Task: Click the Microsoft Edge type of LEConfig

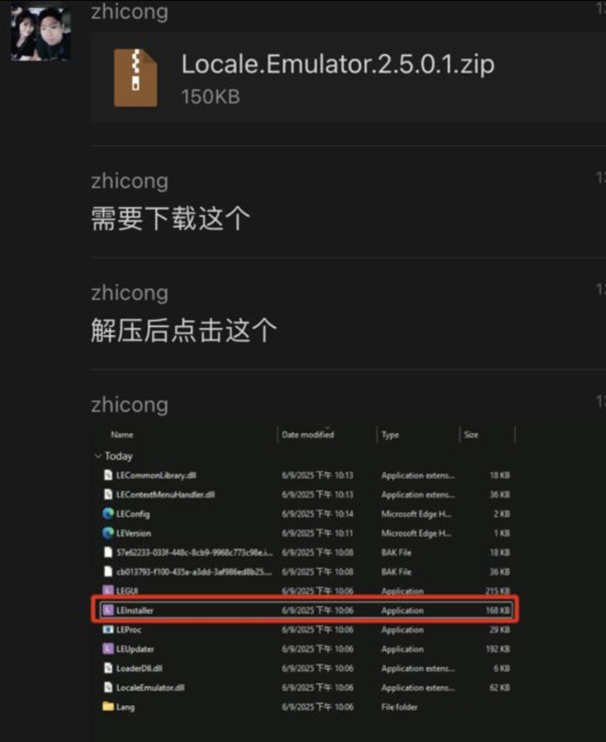Action: 416,514
